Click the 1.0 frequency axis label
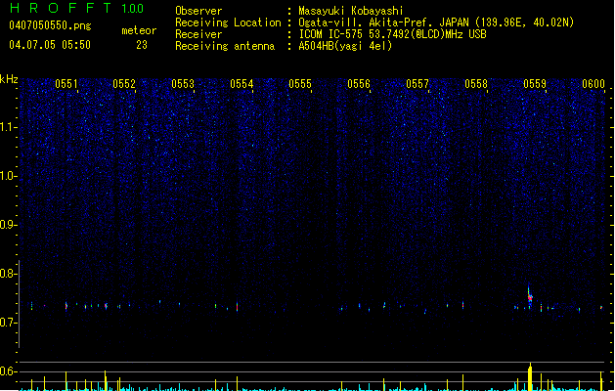 (9, 176)
